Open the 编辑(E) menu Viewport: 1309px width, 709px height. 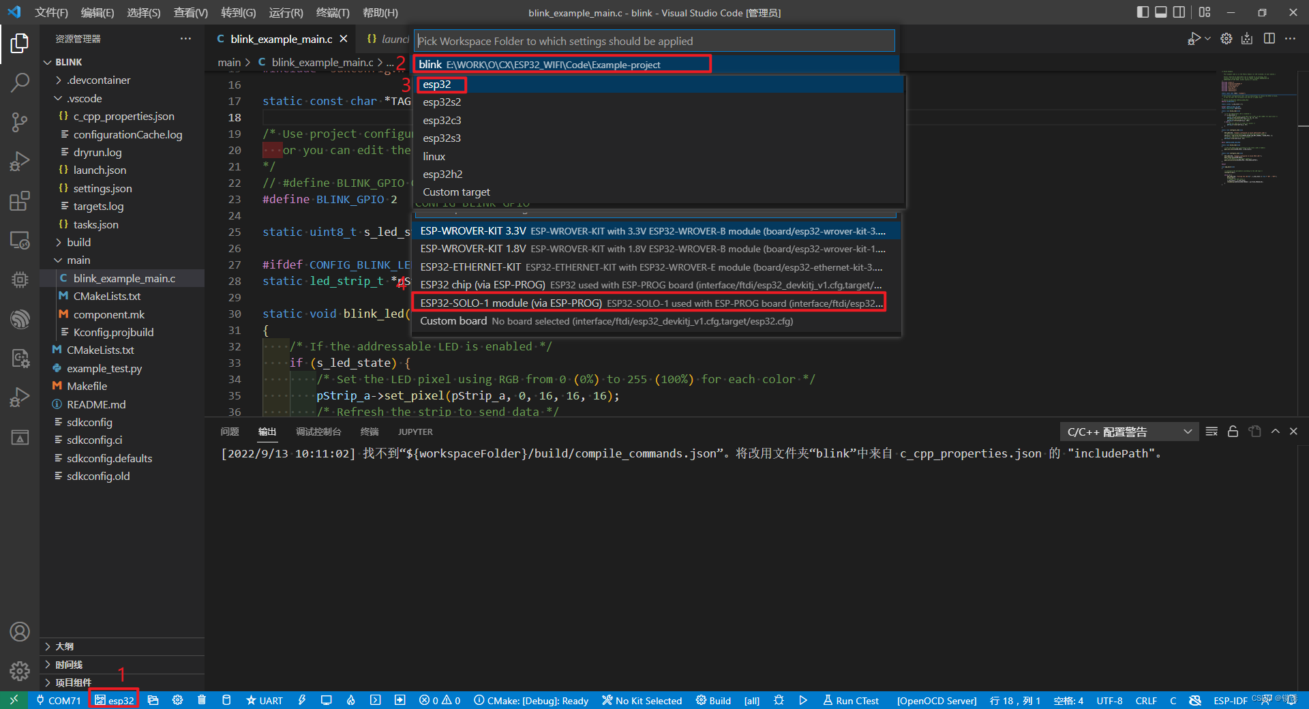pyautogui.click(x=97, y=12)
